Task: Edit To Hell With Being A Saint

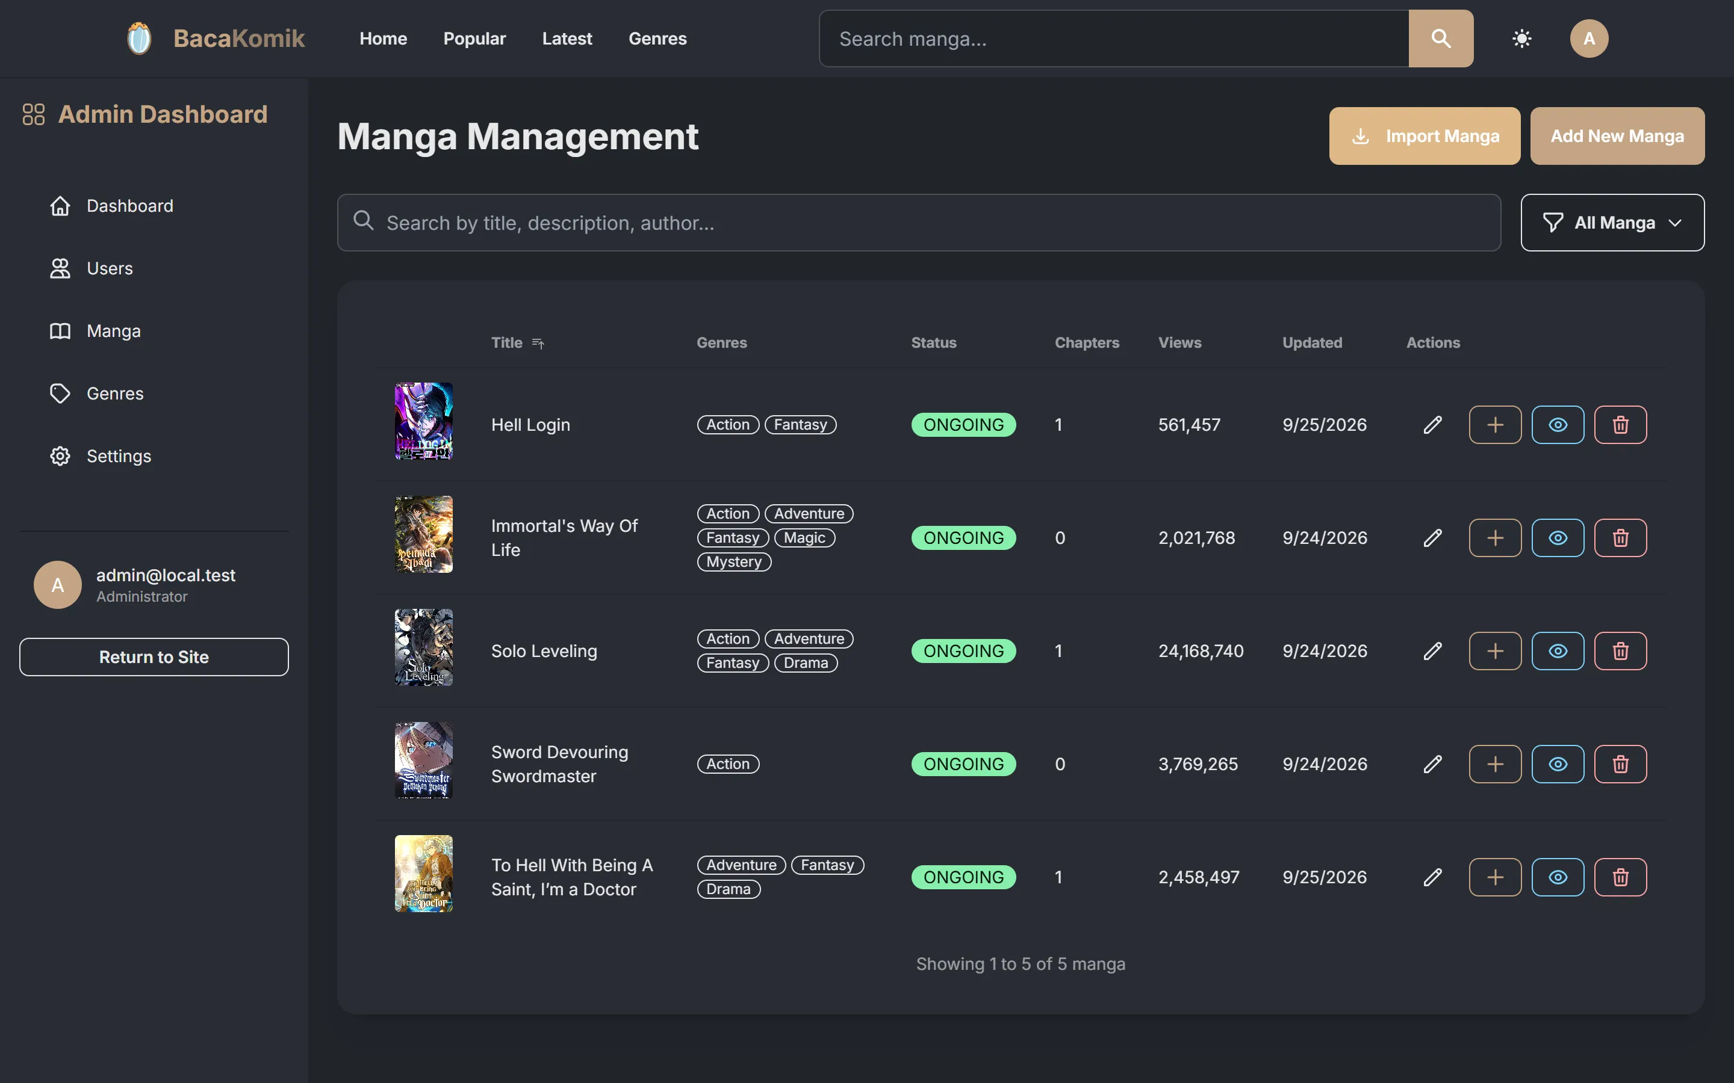Action: pyautogui.click(x=1432, y=877)
